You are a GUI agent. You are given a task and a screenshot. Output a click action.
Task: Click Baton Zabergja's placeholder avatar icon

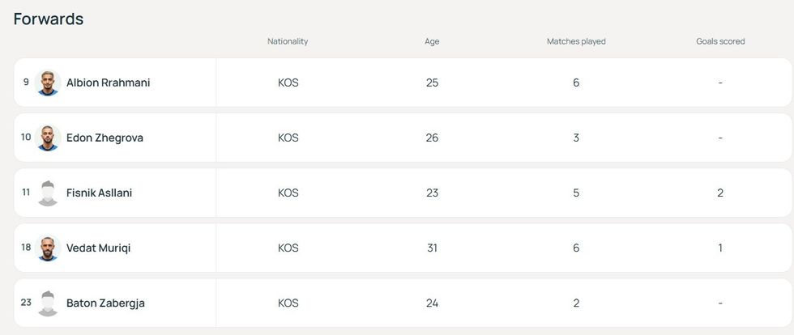(49, 303)
